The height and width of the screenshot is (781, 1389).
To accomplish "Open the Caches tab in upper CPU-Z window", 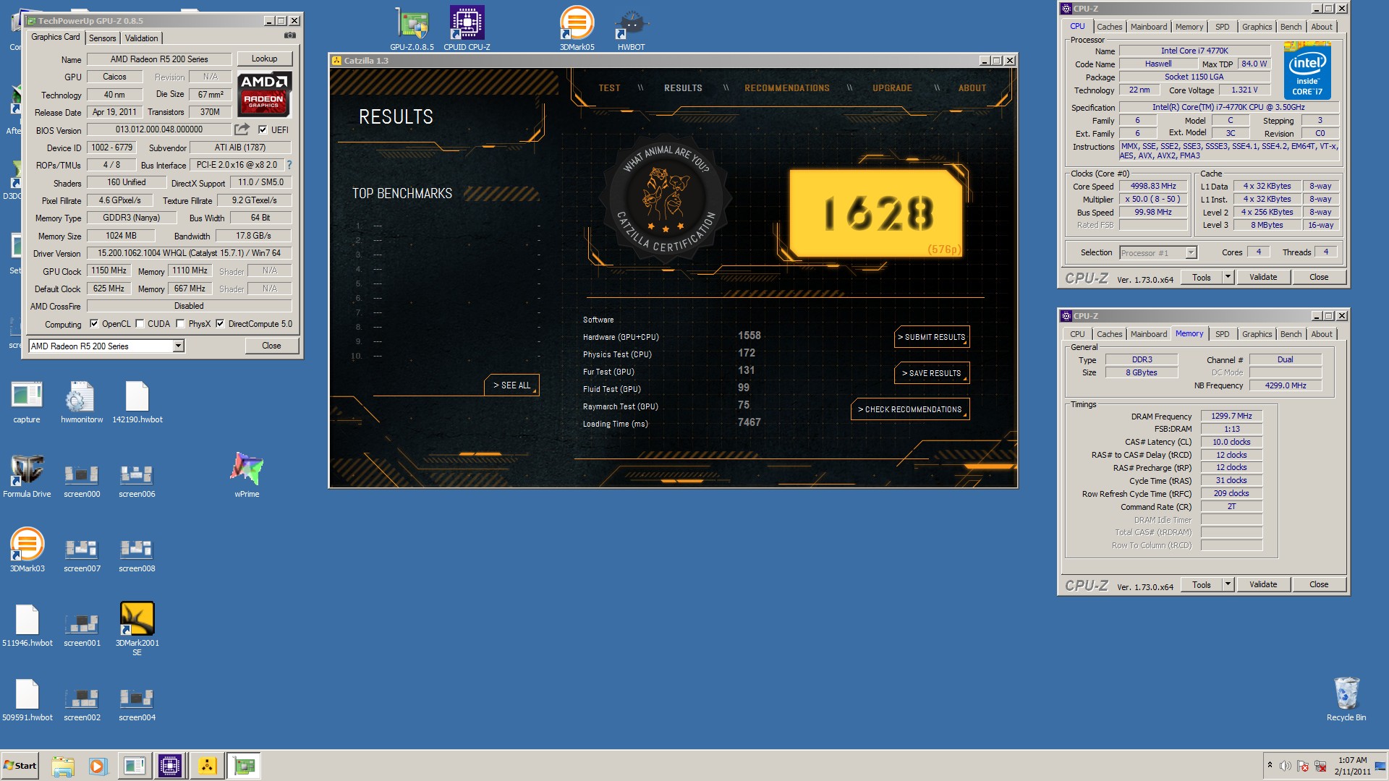I will point(1109,27).
